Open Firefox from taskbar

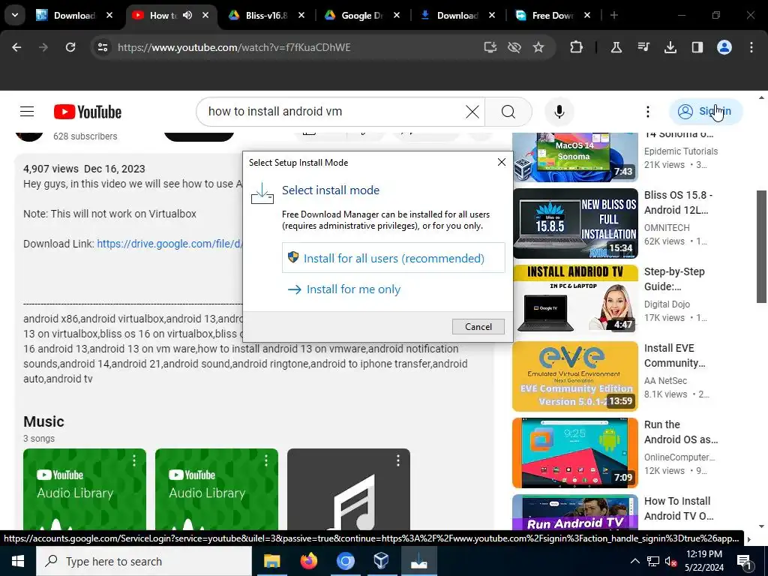(308, 561)
